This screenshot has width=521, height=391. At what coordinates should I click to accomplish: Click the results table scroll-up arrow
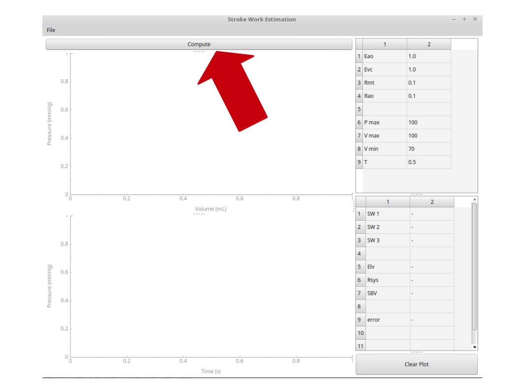(x=475, y=199)
